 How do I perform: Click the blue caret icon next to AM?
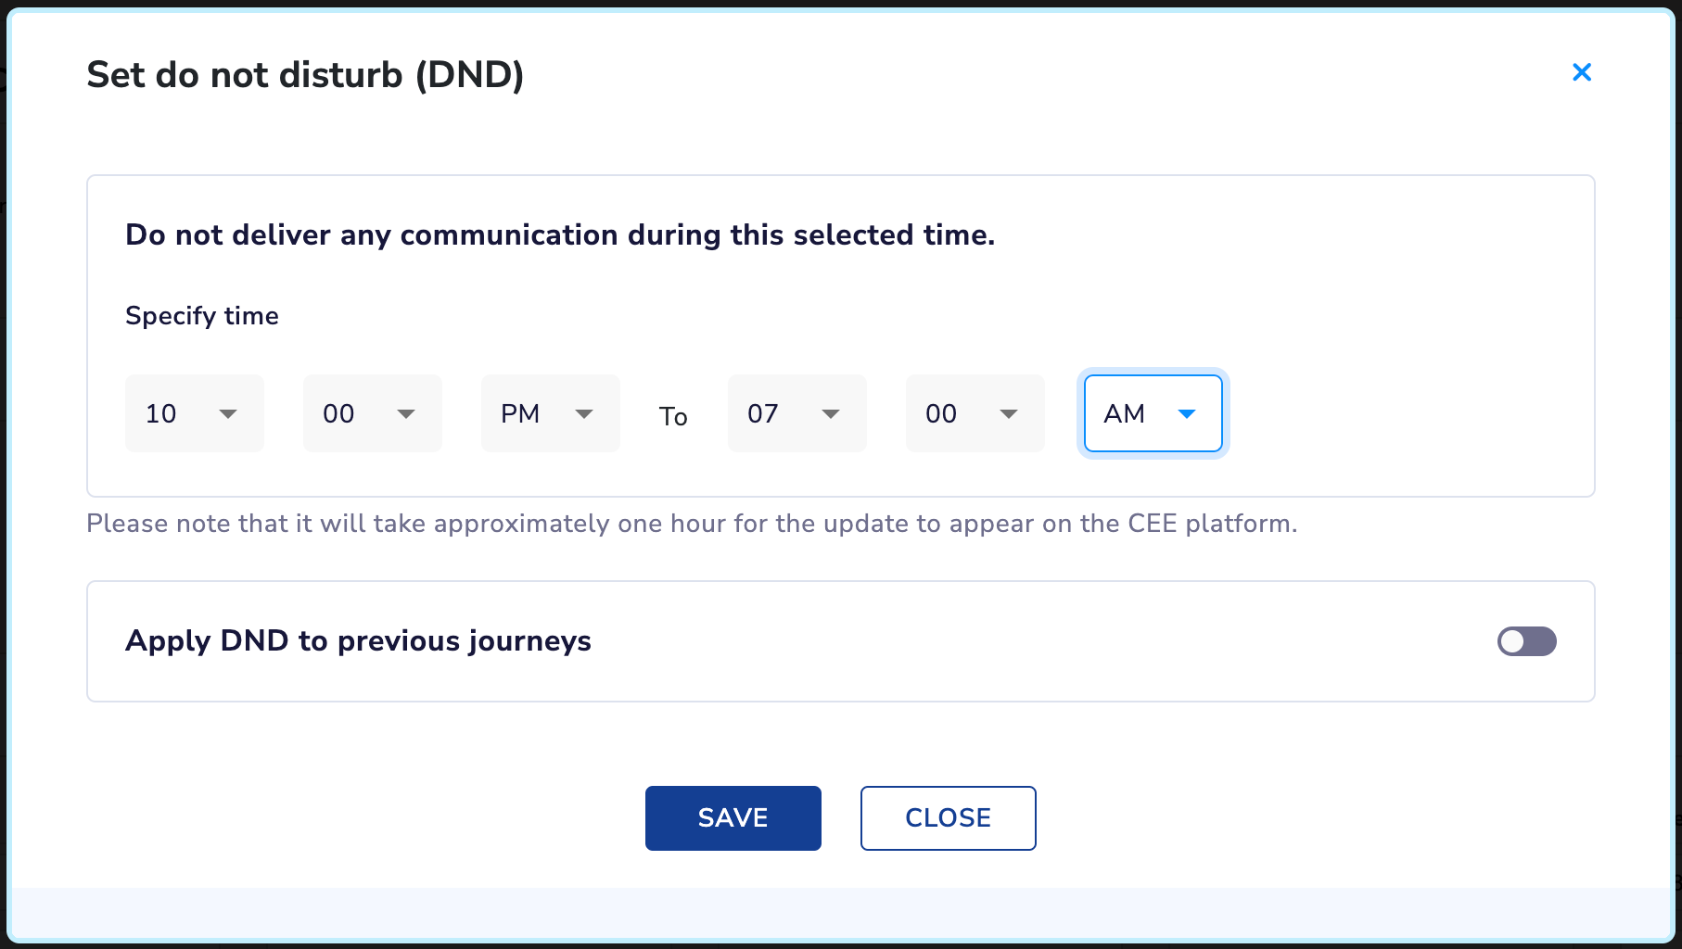(x=1187, y=414)
